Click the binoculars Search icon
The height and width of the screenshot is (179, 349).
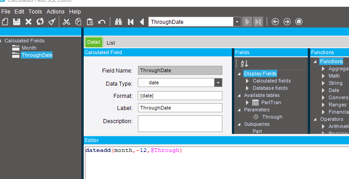[x=118, y=22]
